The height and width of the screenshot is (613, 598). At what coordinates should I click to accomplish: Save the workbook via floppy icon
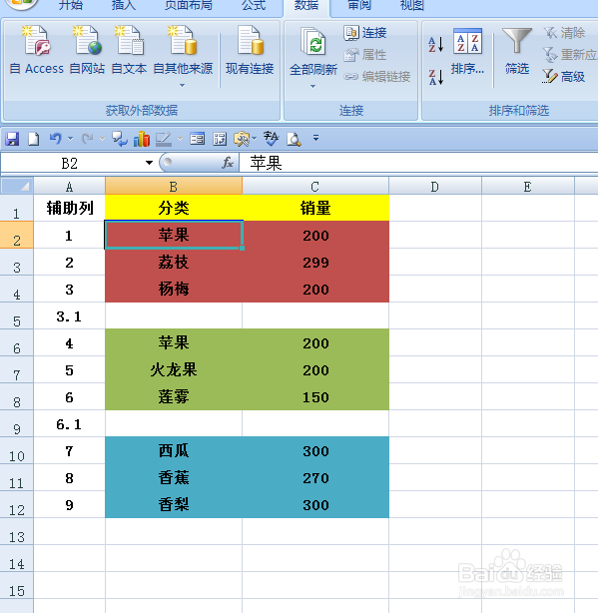pos(12,139)
